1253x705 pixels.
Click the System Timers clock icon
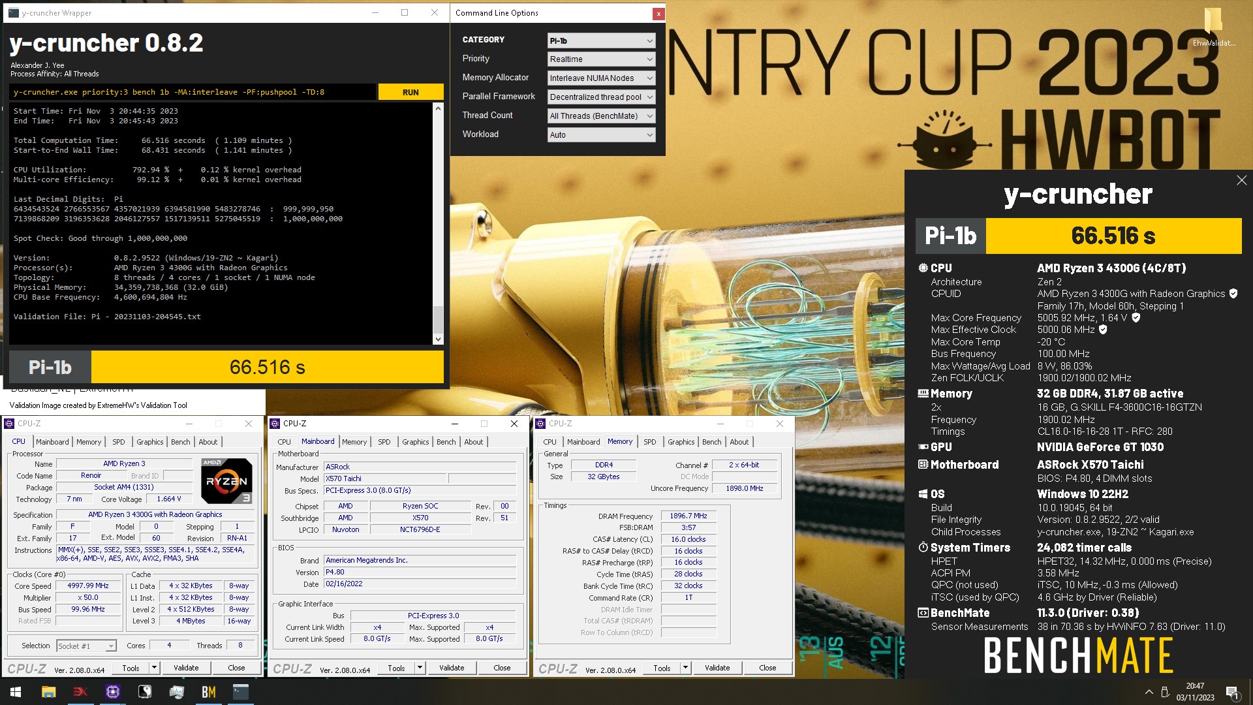click(x=923, y=548)
